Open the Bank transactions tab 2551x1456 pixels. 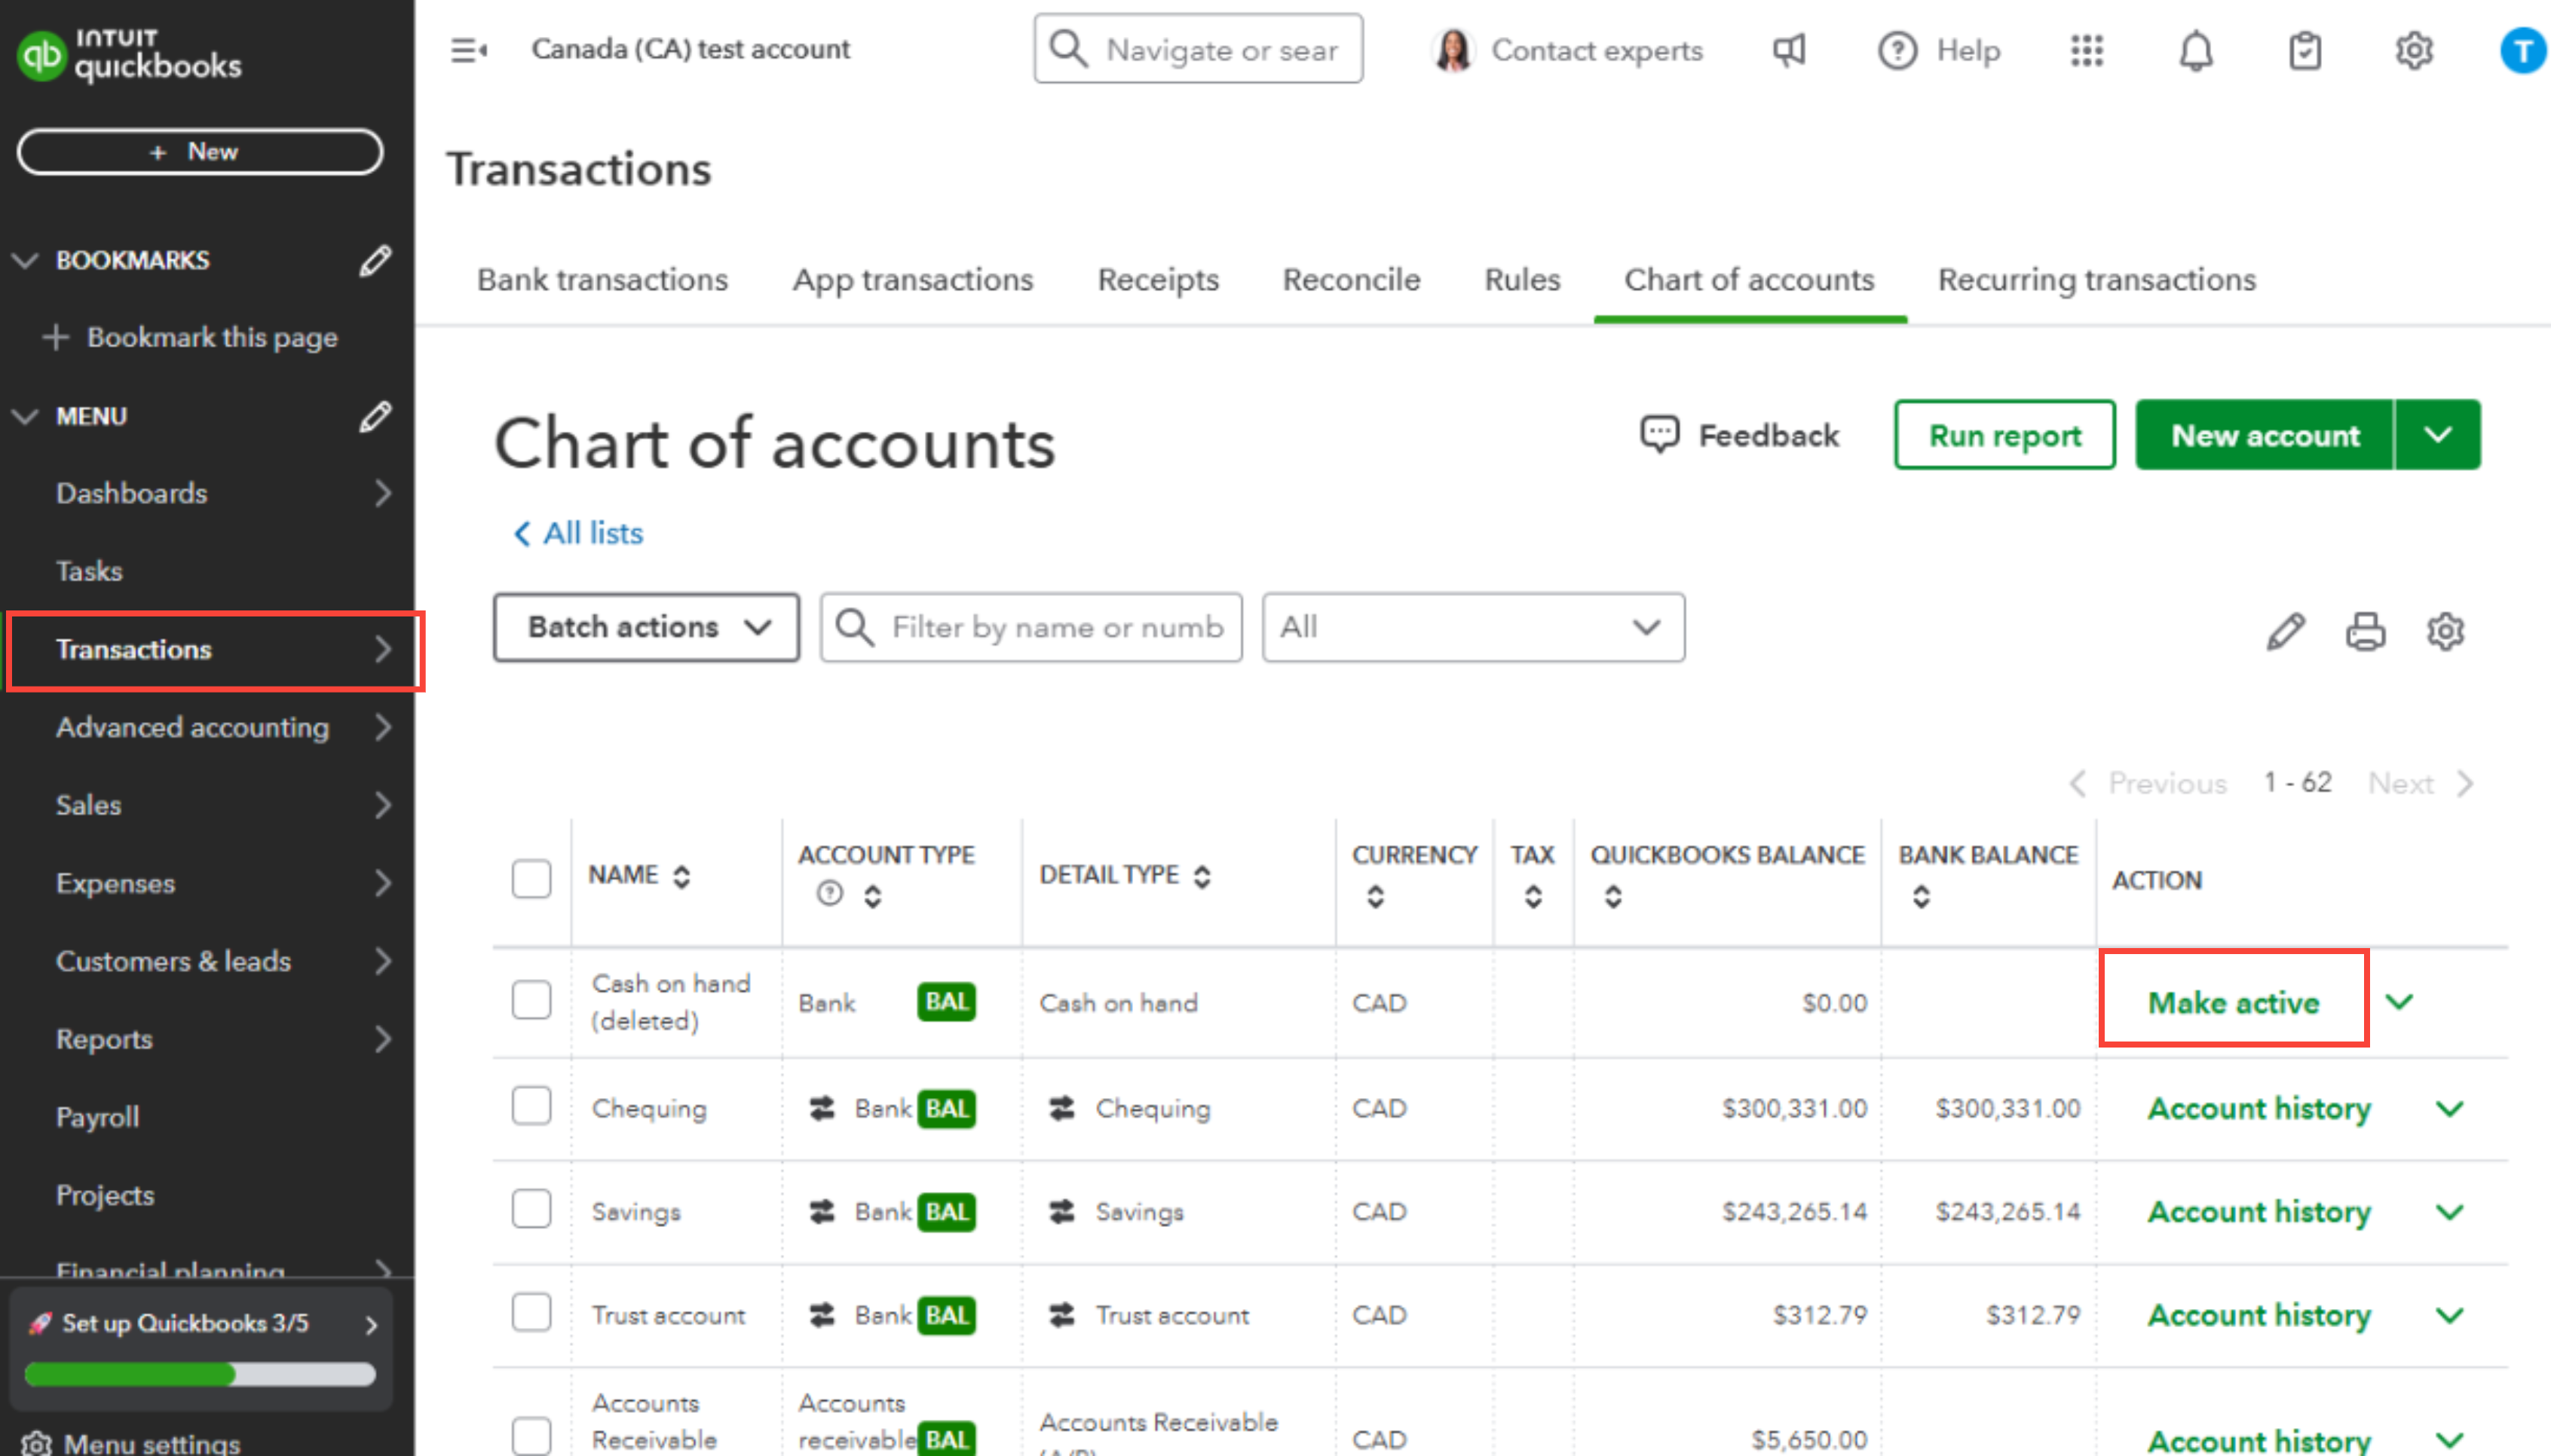tap(602, 279)
